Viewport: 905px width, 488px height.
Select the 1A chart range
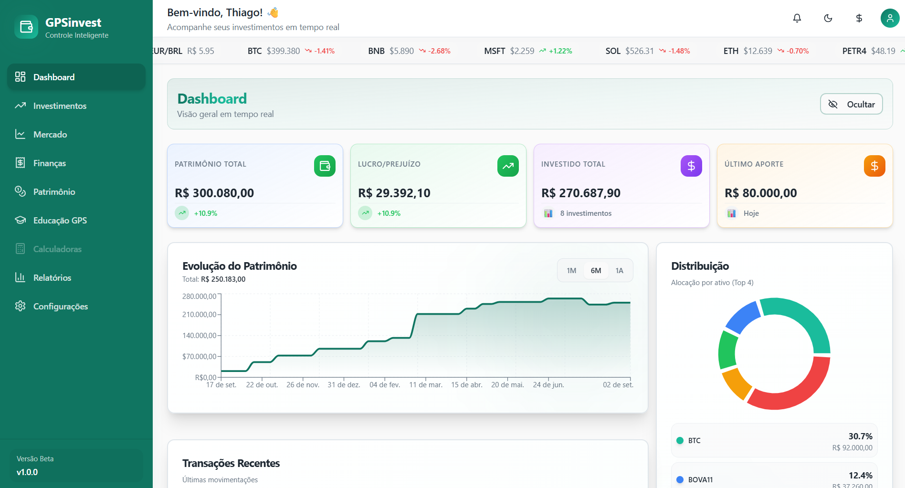coord(620,271)
